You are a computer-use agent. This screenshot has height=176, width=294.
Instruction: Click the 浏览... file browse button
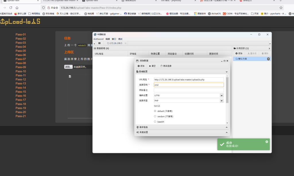click(68, 67)
